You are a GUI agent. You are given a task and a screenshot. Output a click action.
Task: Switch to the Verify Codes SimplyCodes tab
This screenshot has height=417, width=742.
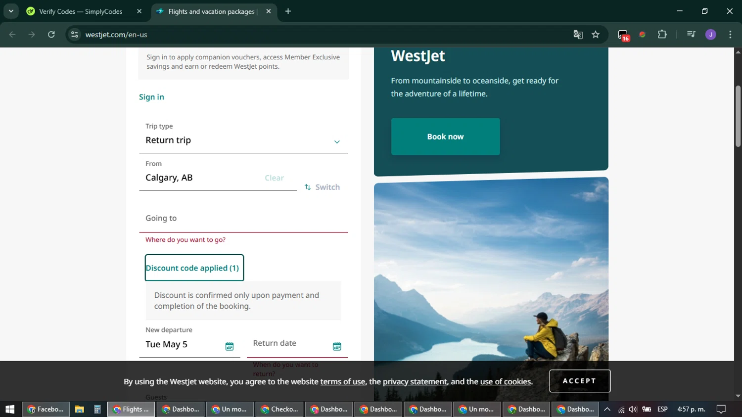pyautogui.click(x=85, y=11)
